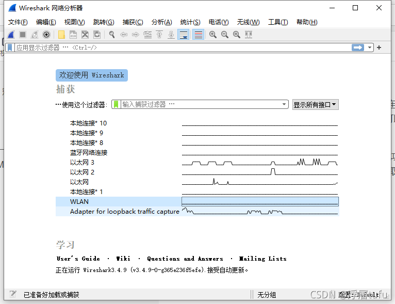
Task: Go to the next packet with the right arrow
Action: point(136,35)
